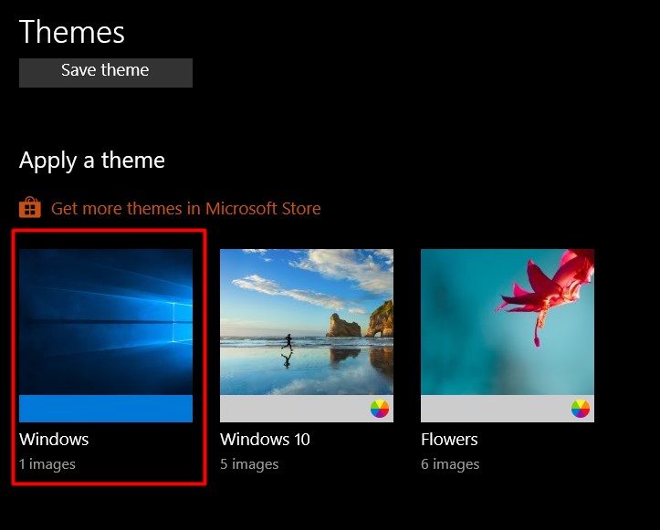
Task: Open Get more themes in Microsoft Store link
Action: pyautogui.click(x=185, y=209)
